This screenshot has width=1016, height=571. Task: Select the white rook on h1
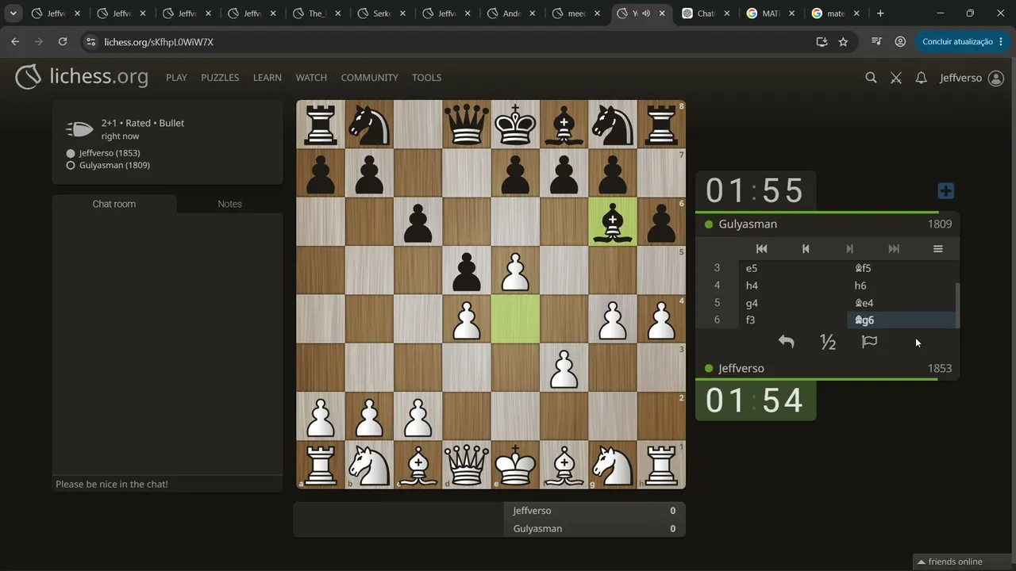point(661,465)
